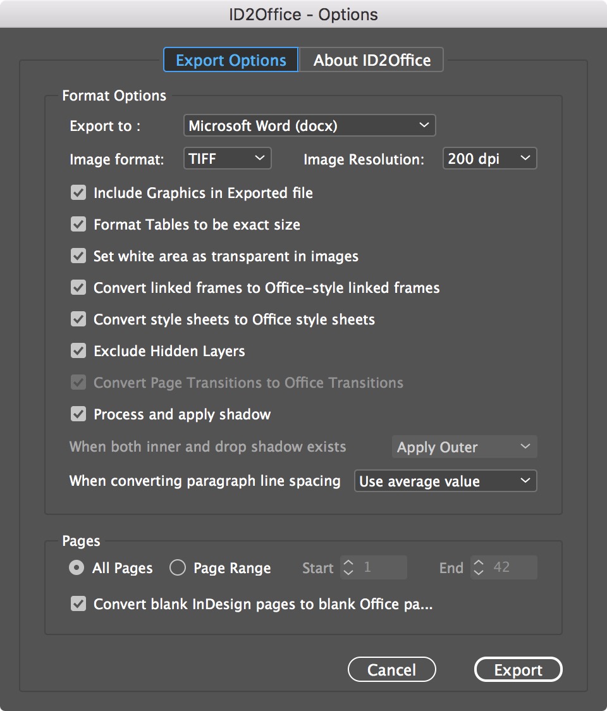Click the Pages group heading

point(81,541)
